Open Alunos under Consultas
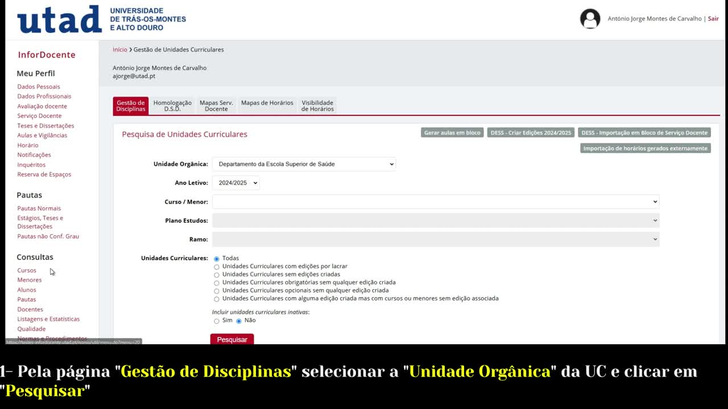The height and width of the screenshot is (409, 728). tap(27, 290)
